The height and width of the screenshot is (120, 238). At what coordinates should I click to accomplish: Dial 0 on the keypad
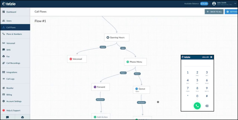pyautogui.click(x=197, y=97)
